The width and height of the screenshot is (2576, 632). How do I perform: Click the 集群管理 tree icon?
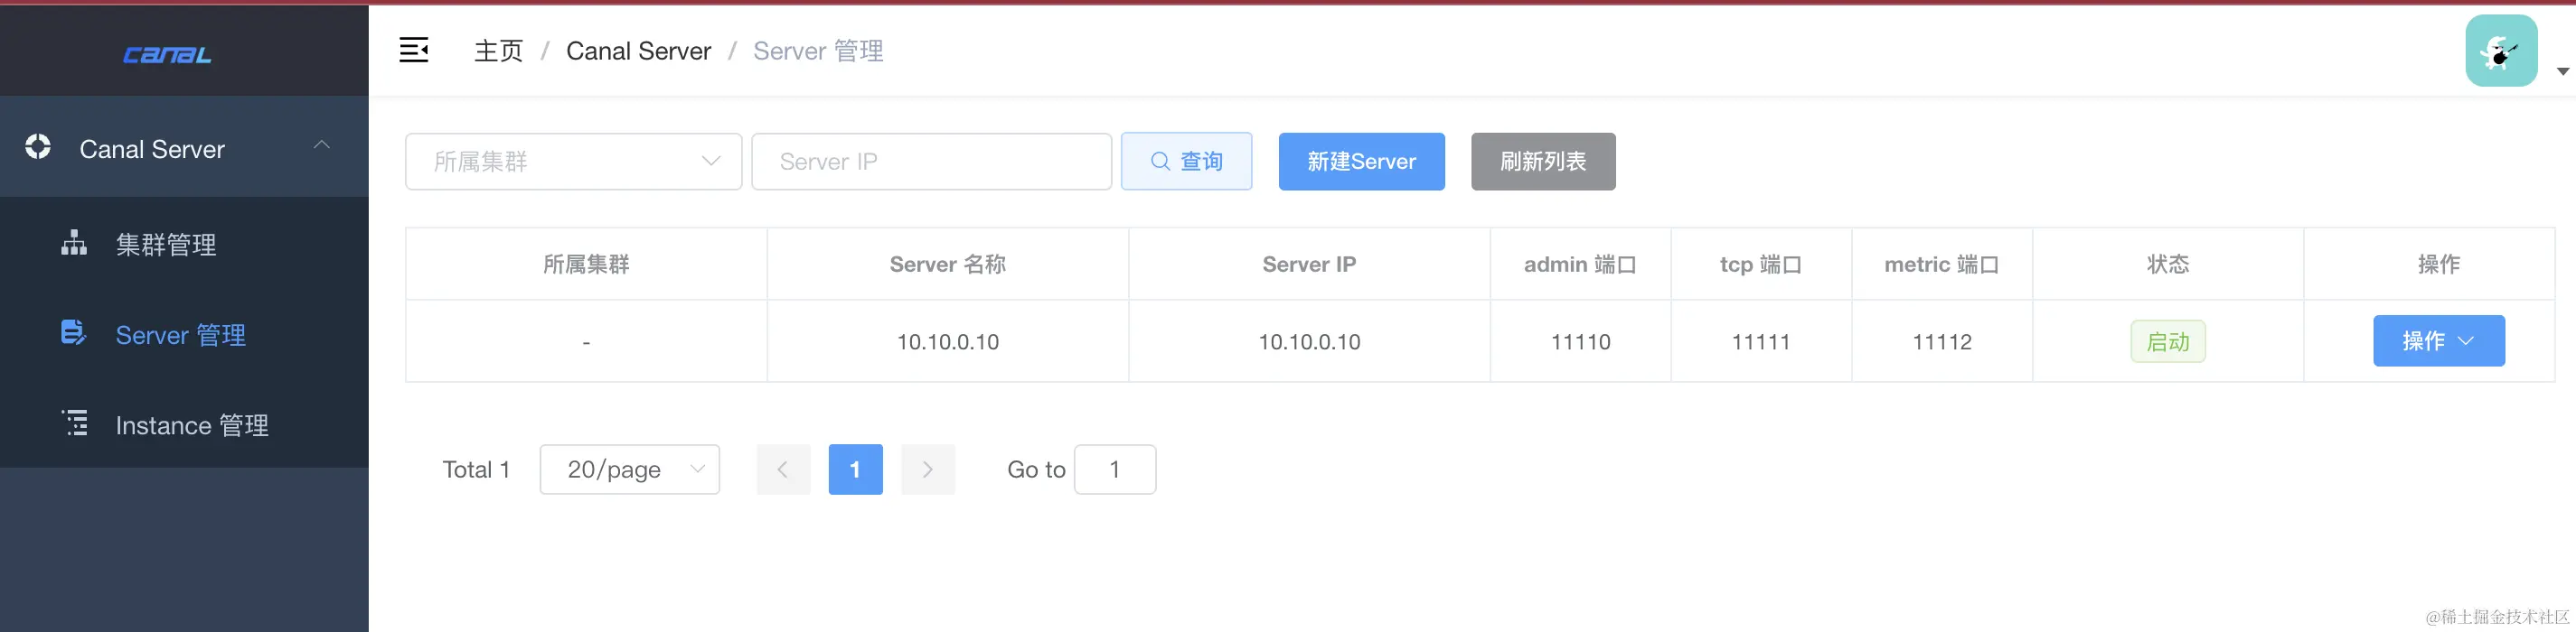coord(74,243)
